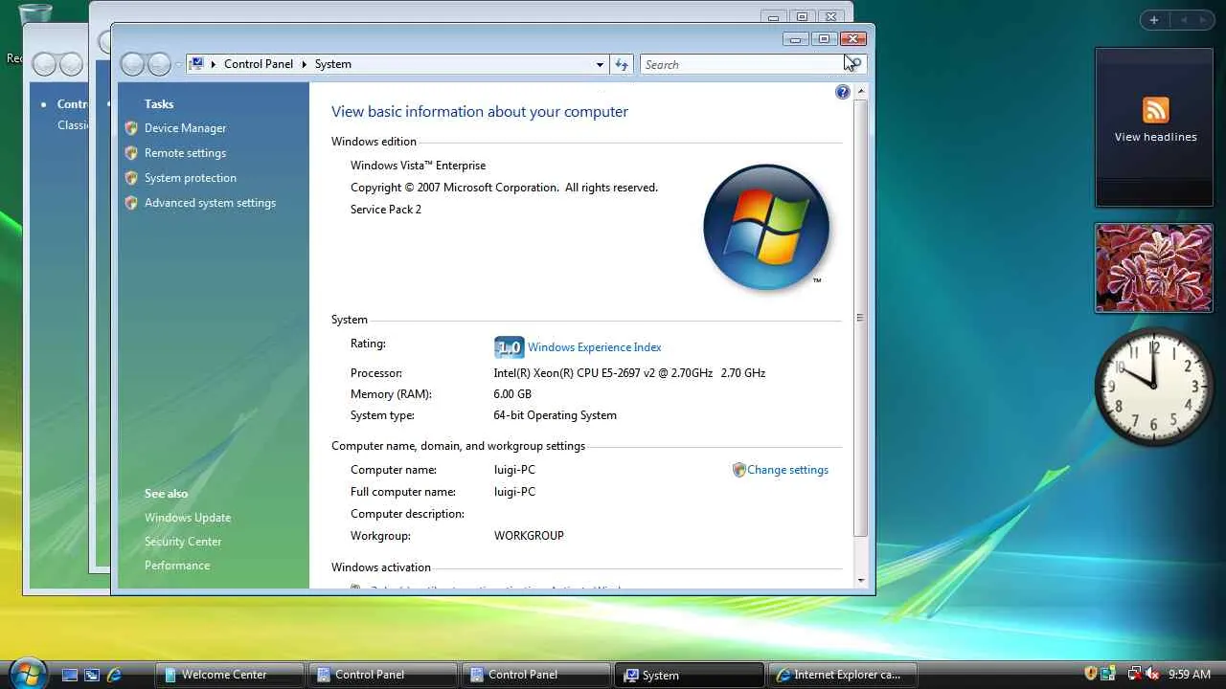The image size is (1226, 689).
Task: Open the Device Manager task link
Action: click(185, 128)
